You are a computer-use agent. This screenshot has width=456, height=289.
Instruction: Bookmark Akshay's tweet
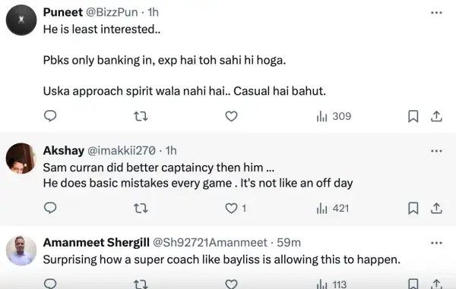[x=413, y=208]
